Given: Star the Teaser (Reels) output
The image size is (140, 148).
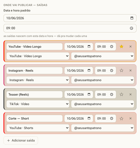Looking at the screenshot, I should click(x=121, y=95).
